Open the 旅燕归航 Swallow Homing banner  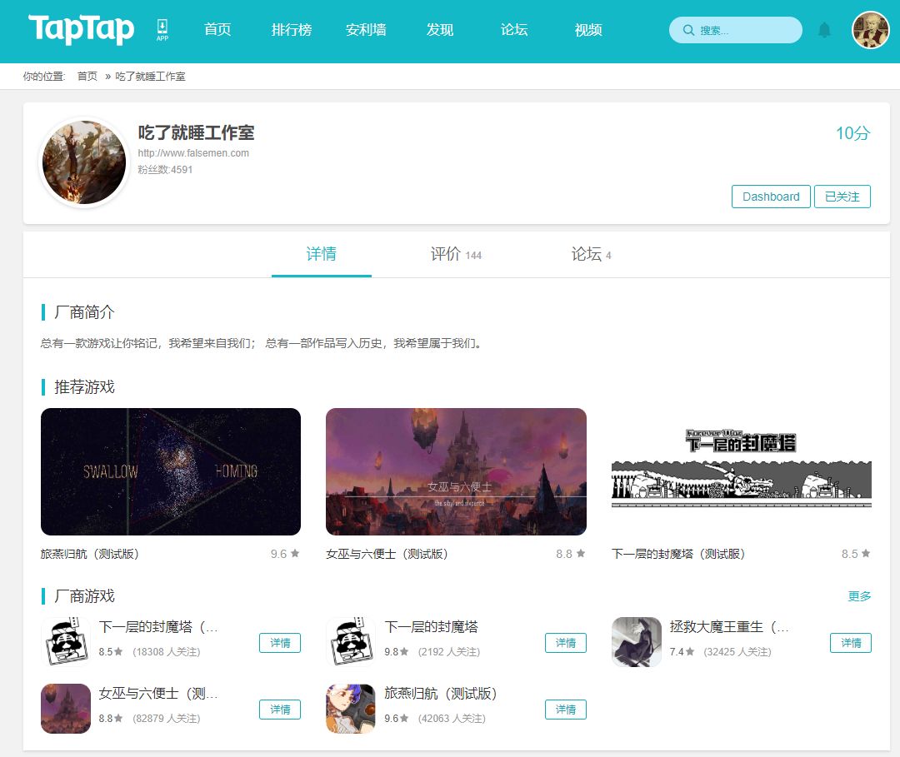click(x=171, y=471)
